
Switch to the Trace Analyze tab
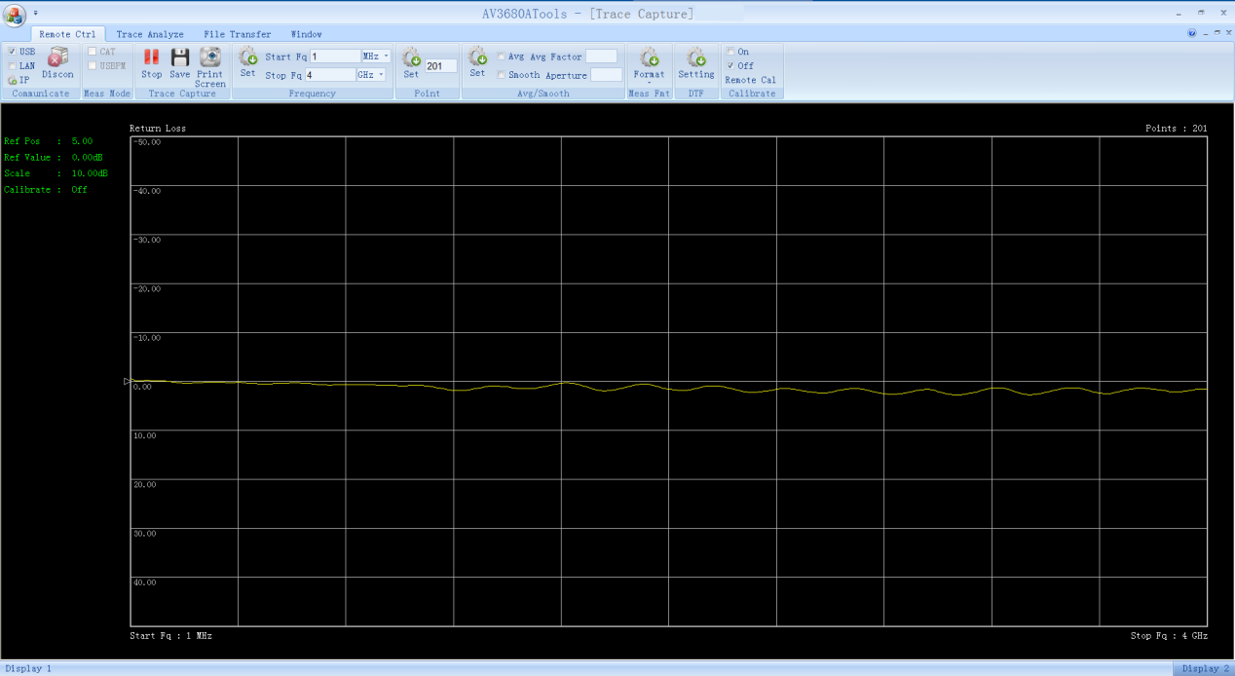pyautogui.click(x=150, y=34)
